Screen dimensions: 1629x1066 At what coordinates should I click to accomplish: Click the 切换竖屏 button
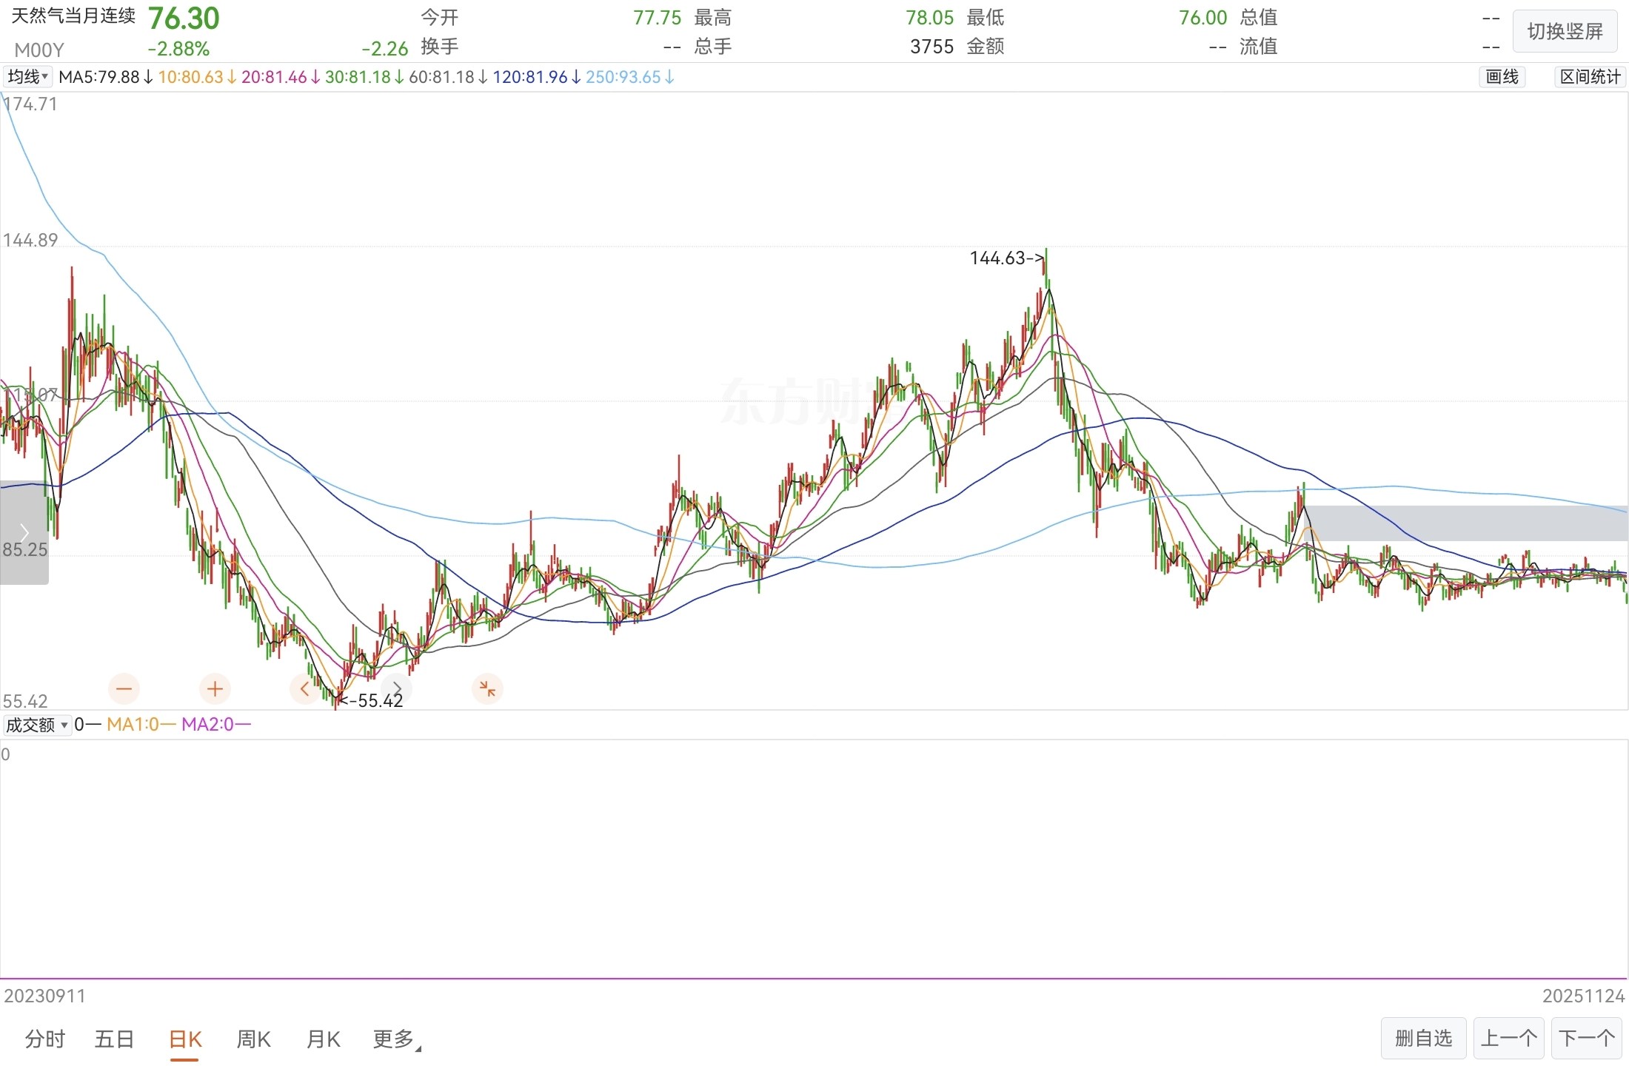click(x=1564, y=32)
